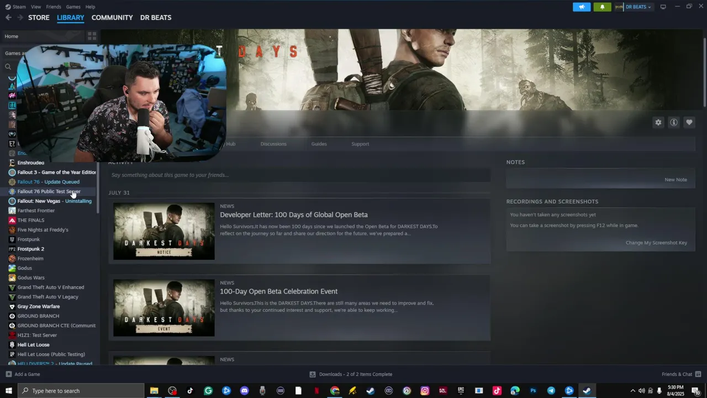Open the 100-Day Celebration Event thumbnail
This screenshot has width=707, height=398.
point(164,308)
